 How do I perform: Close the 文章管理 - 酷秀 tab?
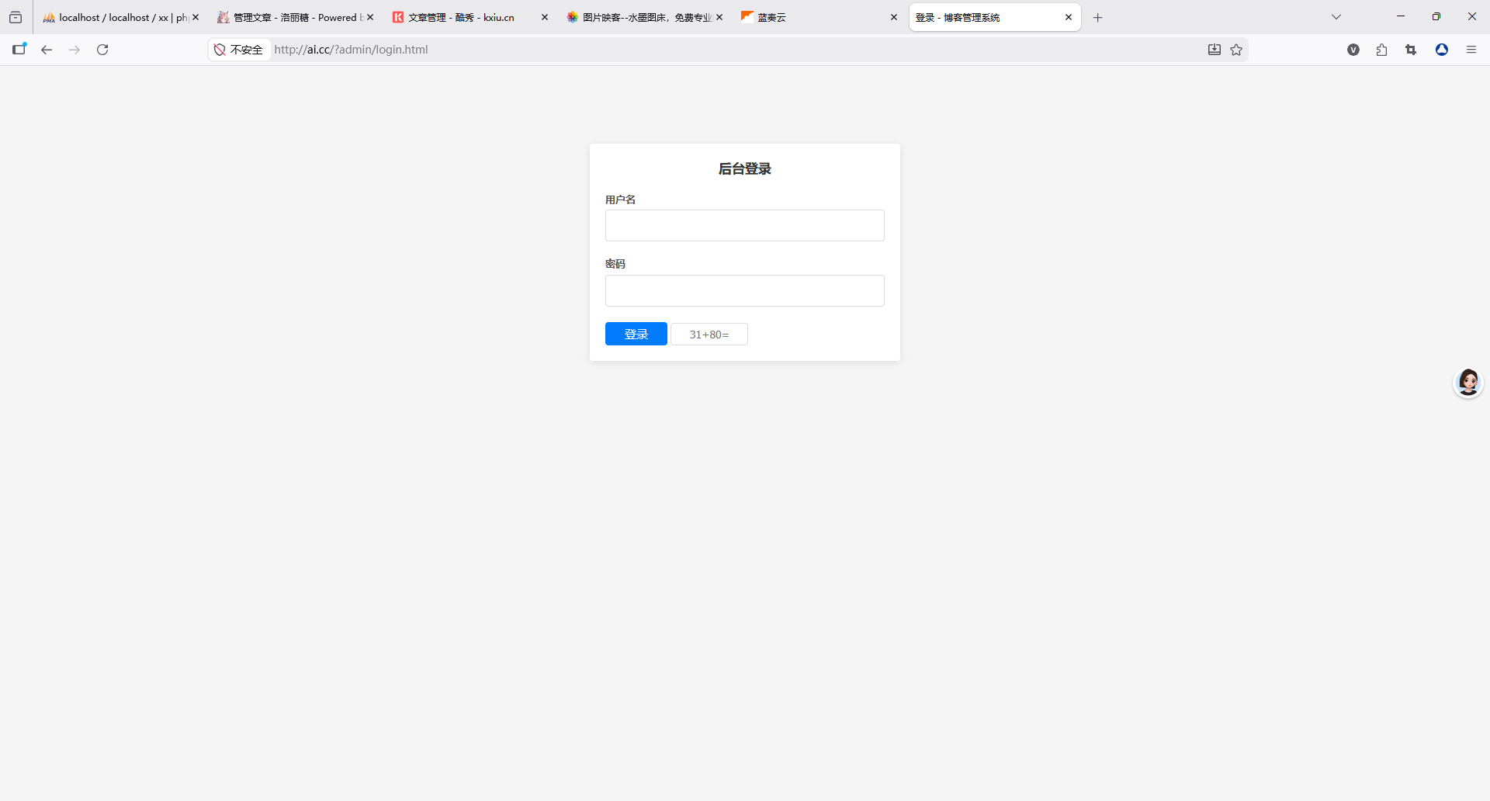coord(545,17)
